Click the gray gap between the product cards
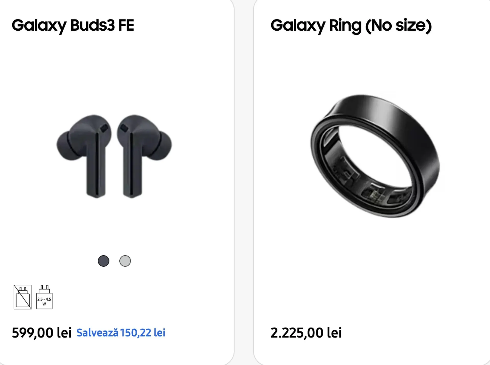490x365 pixels. click(244, 179)
